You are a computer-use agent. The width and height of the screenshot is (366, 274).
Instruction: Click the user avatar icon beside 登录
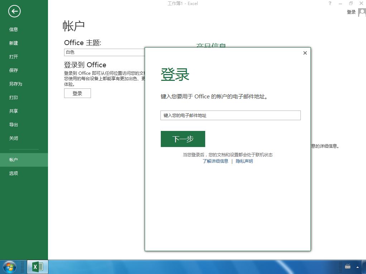click(x=362, y=12)
